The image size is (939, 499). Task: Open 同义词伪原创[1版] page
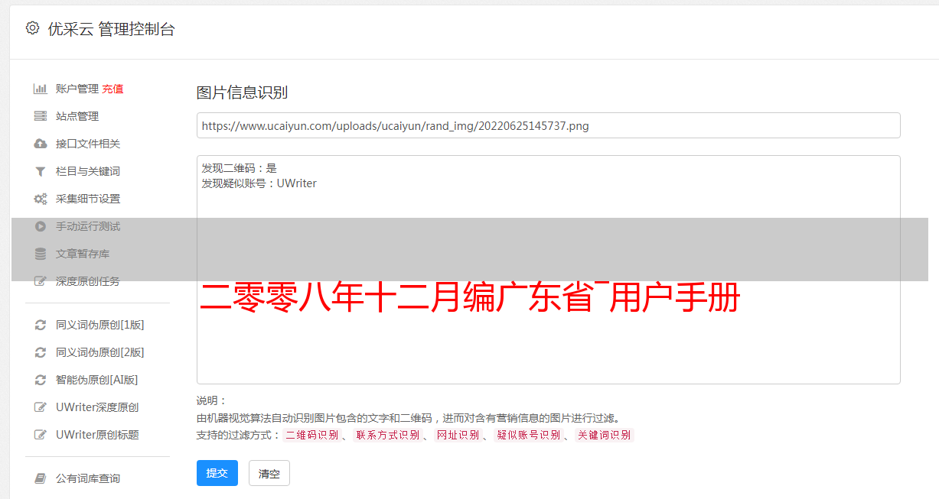(99, 325)
